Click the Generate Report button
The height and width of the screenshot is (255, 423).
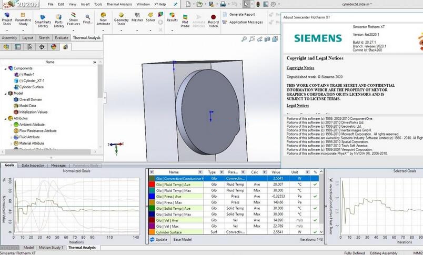[x=239, y=14]
